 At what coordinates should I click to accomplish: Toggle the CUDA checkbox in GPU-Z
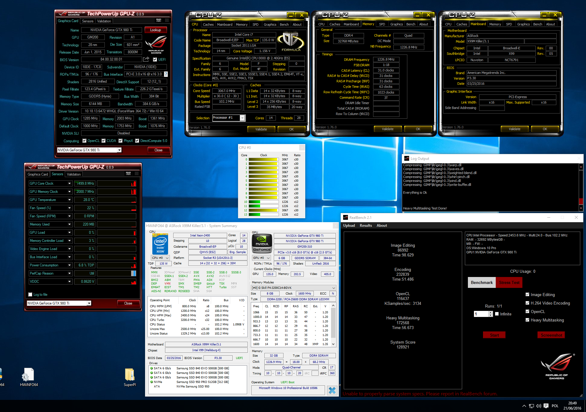(104, 140)
